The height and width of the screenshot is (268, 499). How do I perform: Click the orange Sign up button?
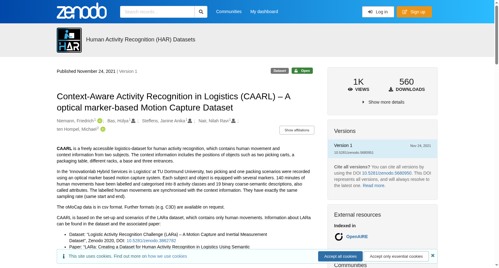point(414,12)
